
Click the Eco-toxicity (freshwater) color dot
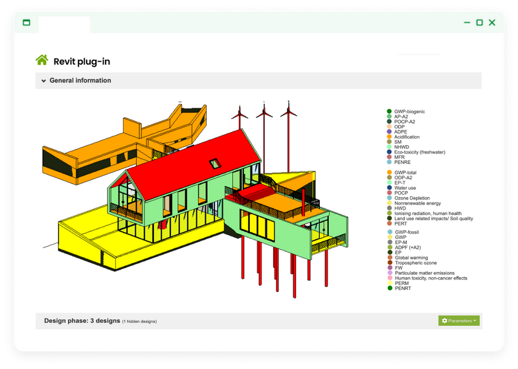389,152
